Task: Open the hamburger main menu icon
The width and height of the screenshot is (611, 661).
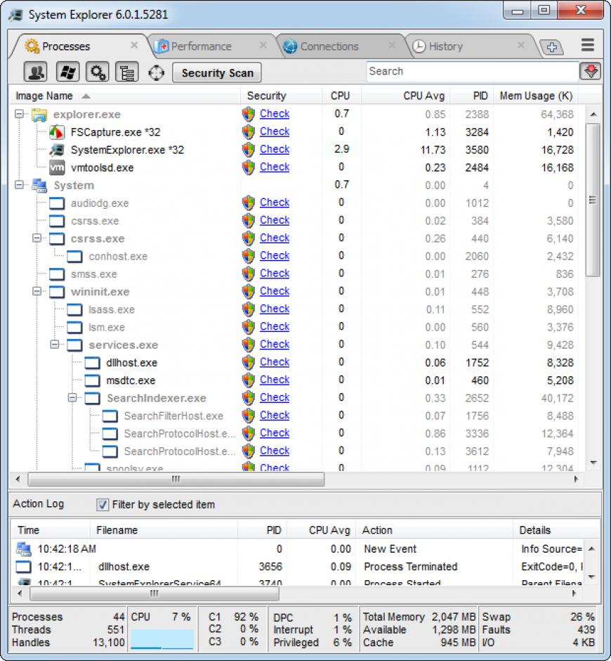Action: pos(587,45)
